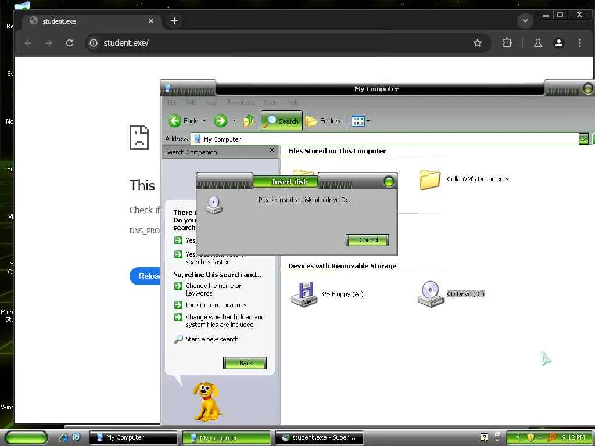The width and height of the screenshot is (595, 446).
Task: Reload the page in Chrome
Action: point(70,43)
